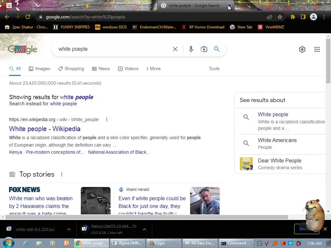
Task: Click the address bar URL
Action: tap(85, 17)
